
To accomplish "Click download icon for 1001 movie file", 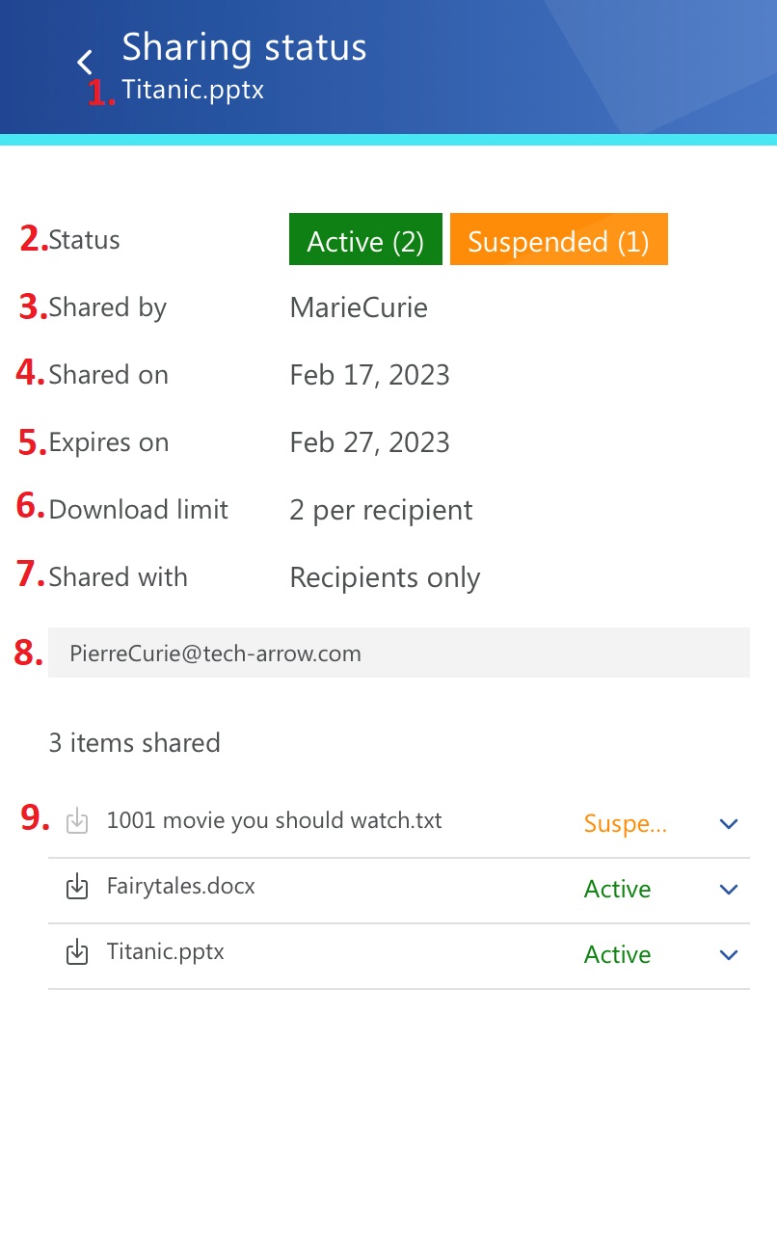I will pos(77,821).
